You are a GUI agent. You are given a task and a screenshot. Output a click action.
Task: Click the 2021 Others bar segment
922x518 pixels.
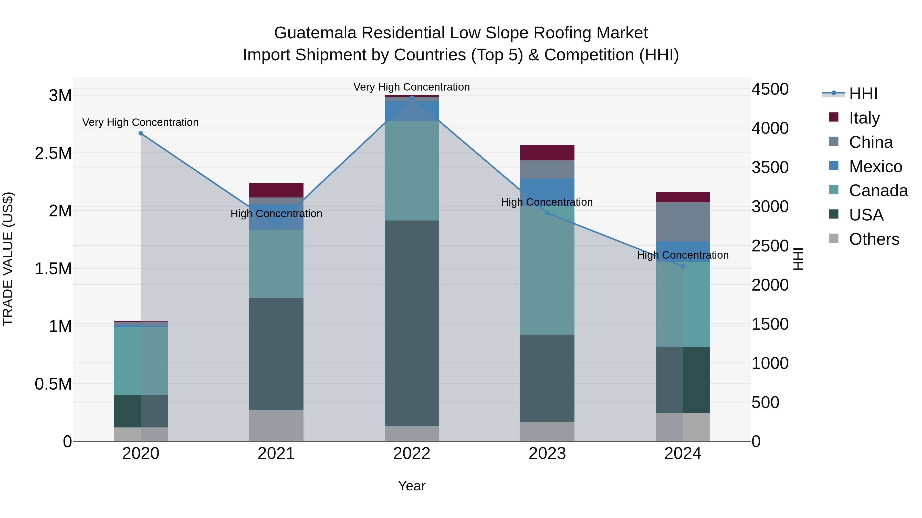(276, 426)
